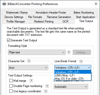This screenshot has height=95, width=100.
Task: Check the Disable Page numbering option
Action: coord(11,86)
